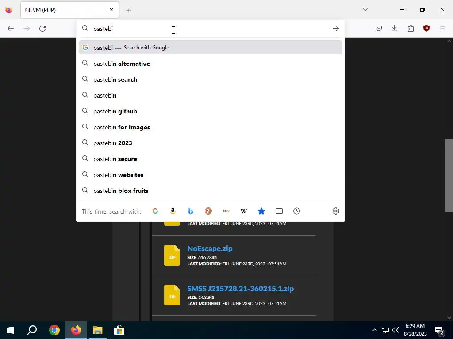Screen dimensions: 453x339
Task: Select the Kill VM (PHP) tab
Action: pyautogui.click(x=69, y=10)
